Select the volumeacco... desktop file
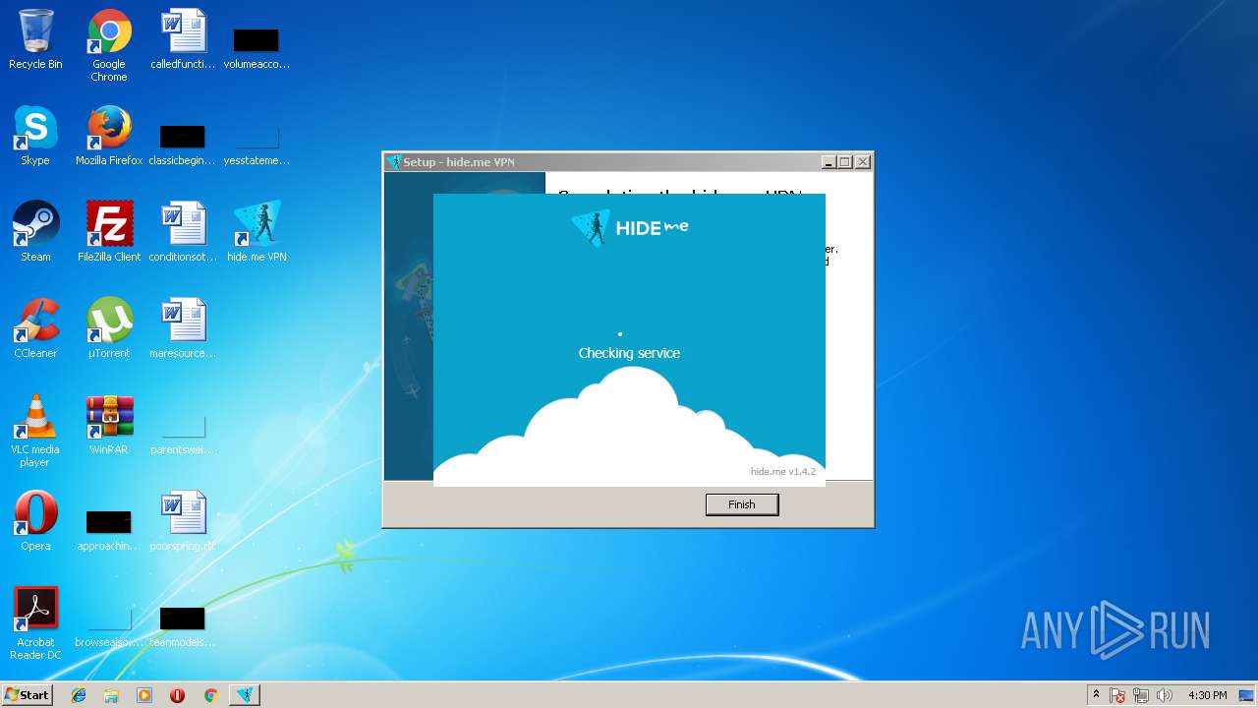The image size is (1258, 708). pos(257,47)
